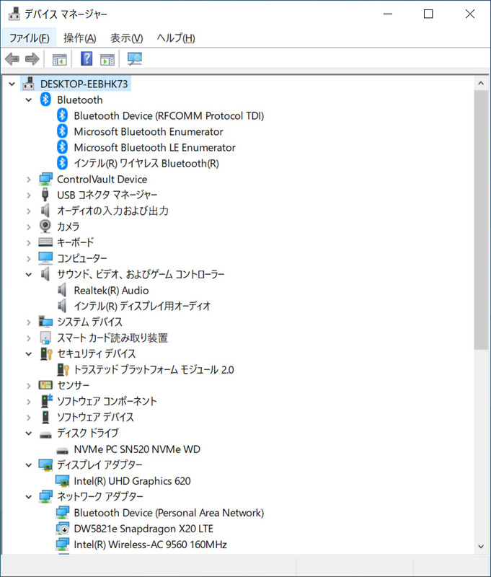The image size is (491, 577).
Task: Click the ディスク ドライブ drive icon
Action: (45, 435)
